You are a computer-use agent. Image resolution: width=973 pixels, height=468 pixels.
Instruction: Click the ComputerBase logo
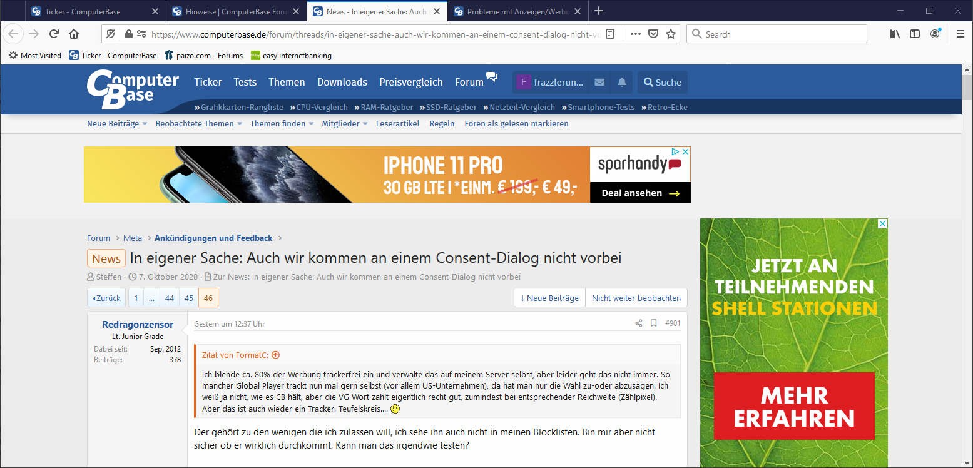(133, 89)
